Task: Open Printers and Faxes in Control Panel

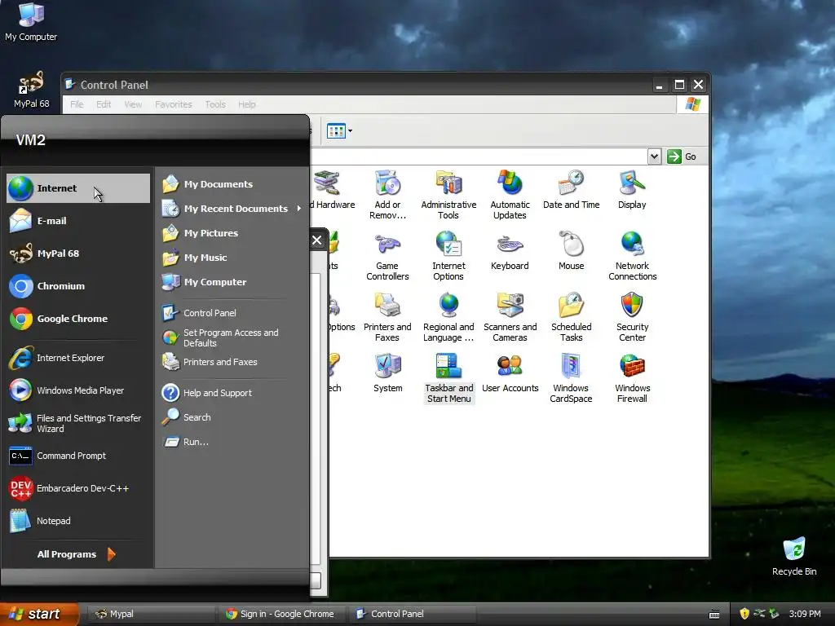Action: 387,317
